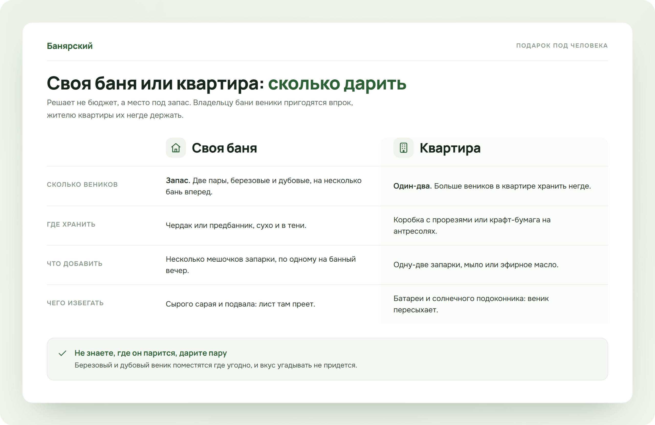Image resolution: width=655 pixels, height=425 pixels.
Task: Select the ЧЕГО ИЗБЕГАТЬ row label
Action: [75, 303]
